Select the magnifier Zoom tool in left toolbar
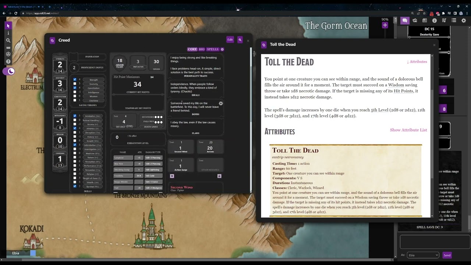This screenshot has width=471, height=265. 8,40
